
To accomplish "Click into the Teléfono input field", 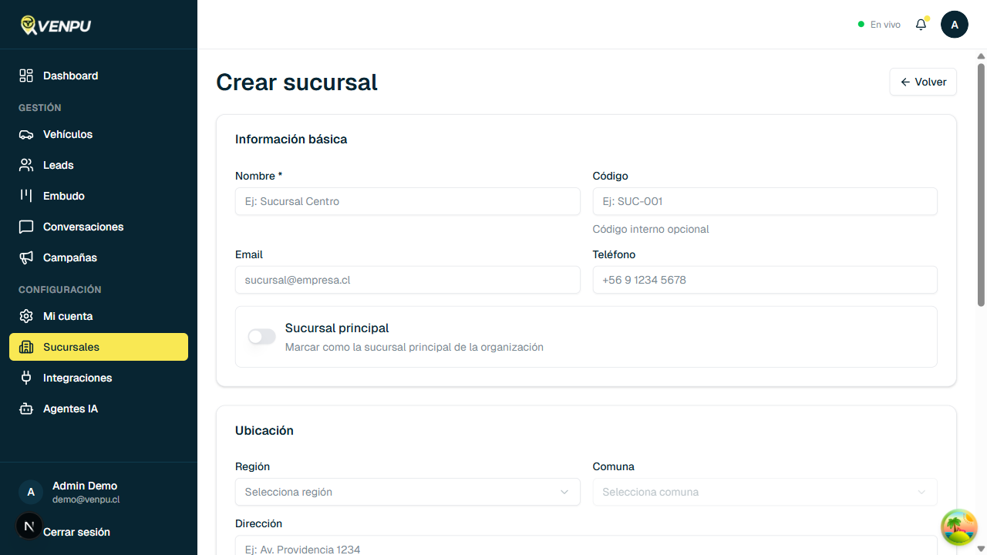I will click(x=764, y=280).
